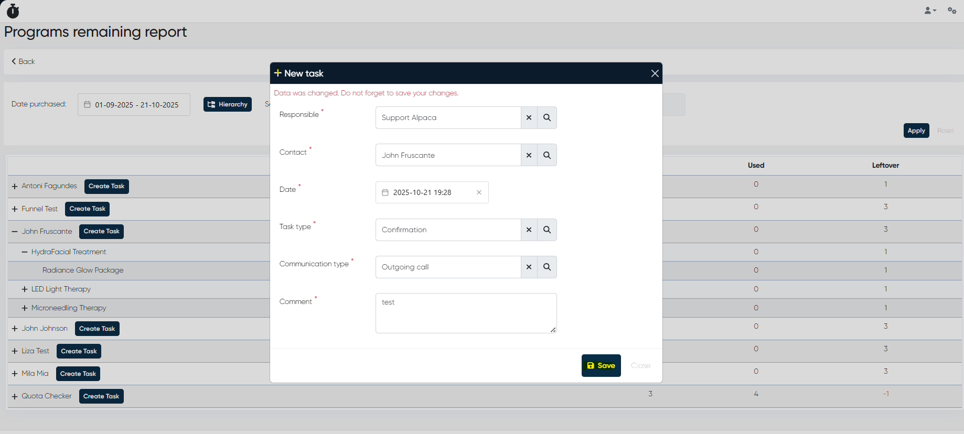The width and height of the screenshot is (964, 434).
Task: Go Back to the previous page
Action: 23,61
